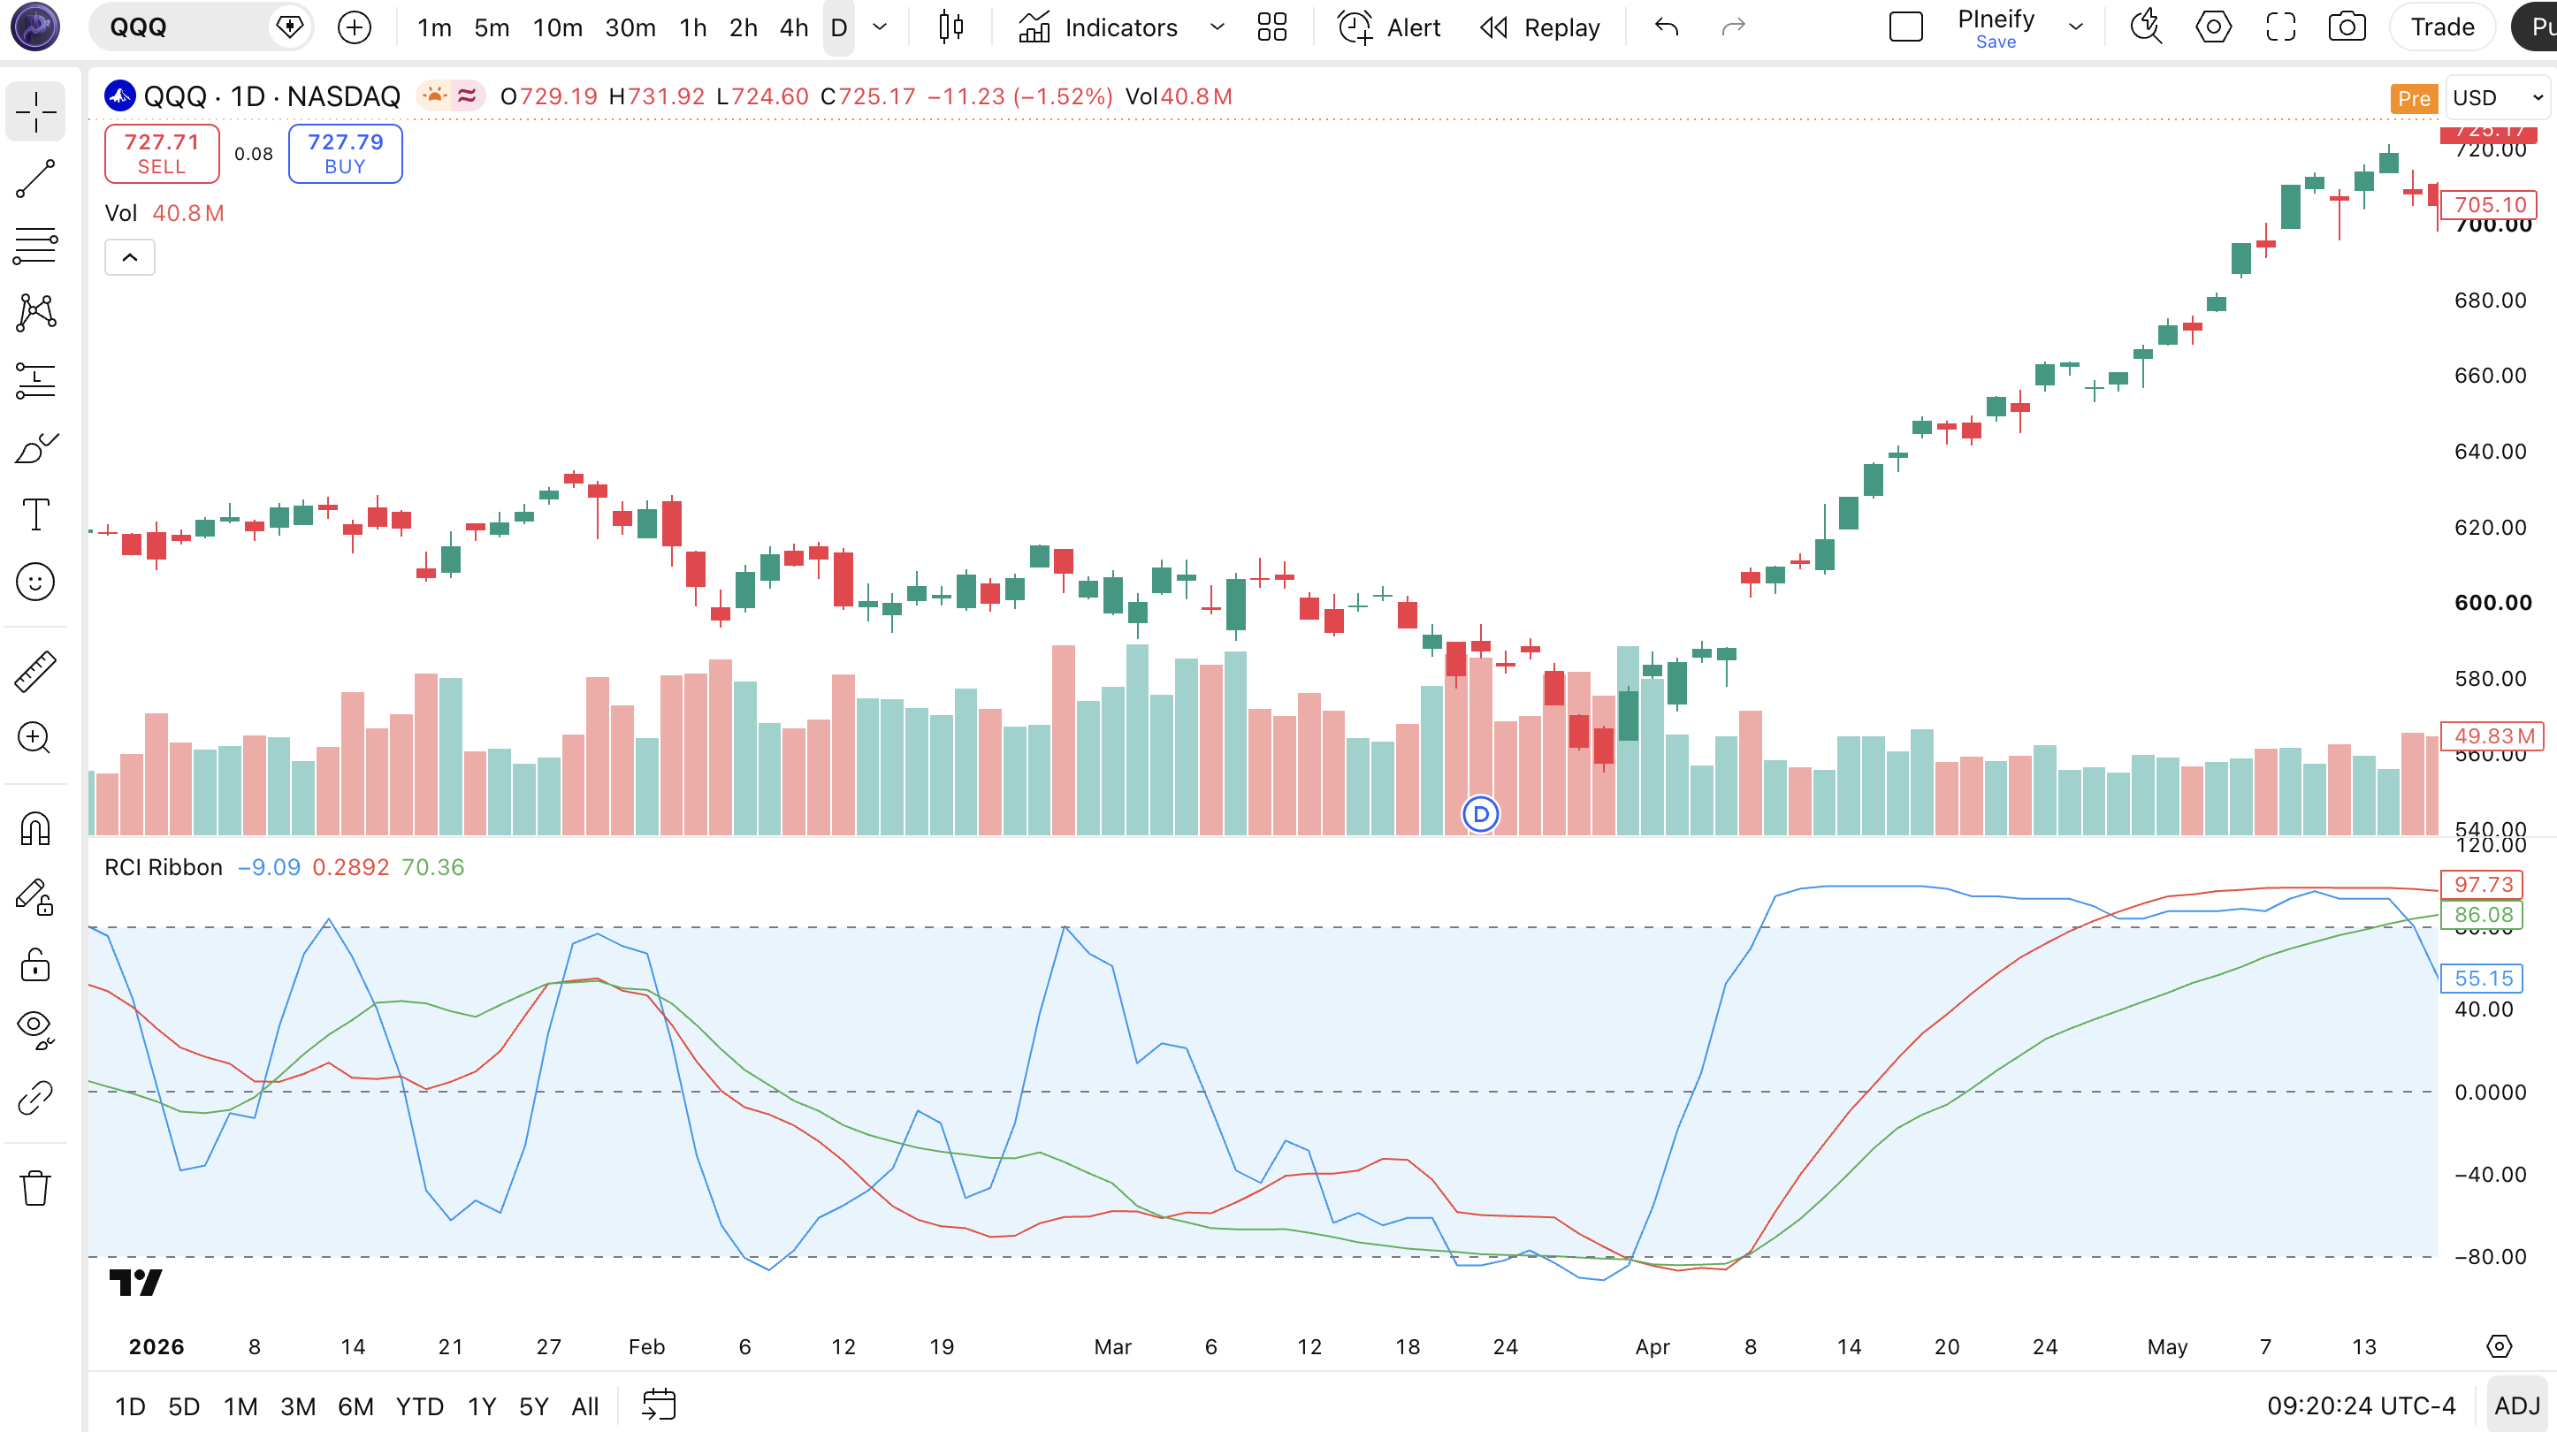Select the YTD date range

(420, 1406)
